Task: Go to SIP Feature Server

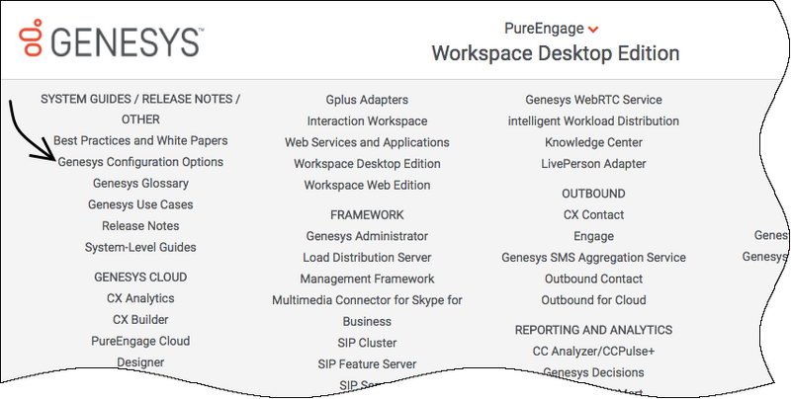Action: coord(367,363)
